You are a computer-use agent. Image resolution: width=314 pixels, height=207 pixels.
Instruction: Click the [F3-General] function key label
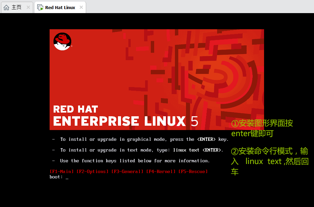(127, 171)
